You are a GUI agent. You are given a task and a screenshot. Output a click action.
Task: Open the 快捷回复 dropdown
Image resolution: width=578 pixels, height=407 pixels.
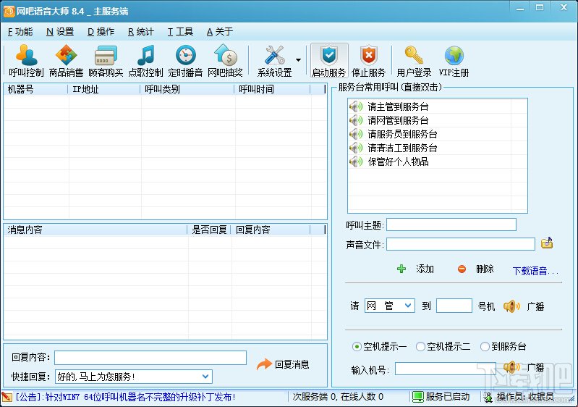pyautogui.click(x=134, y=377)
